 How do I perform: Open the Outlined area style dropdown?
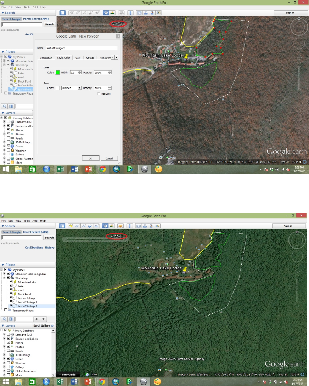click(x=71, y=88)
